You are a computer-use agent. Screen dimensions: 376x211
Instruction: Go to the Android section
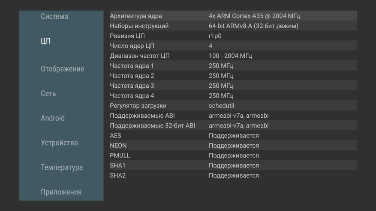pyautogui.click(x=53, y=118)
